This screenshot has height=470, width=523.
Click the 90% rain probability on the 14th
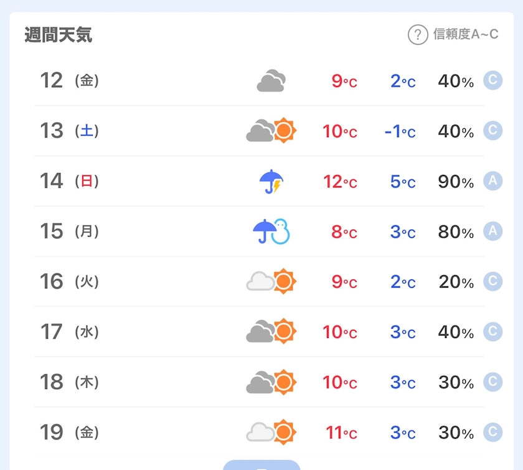[456, 182]
